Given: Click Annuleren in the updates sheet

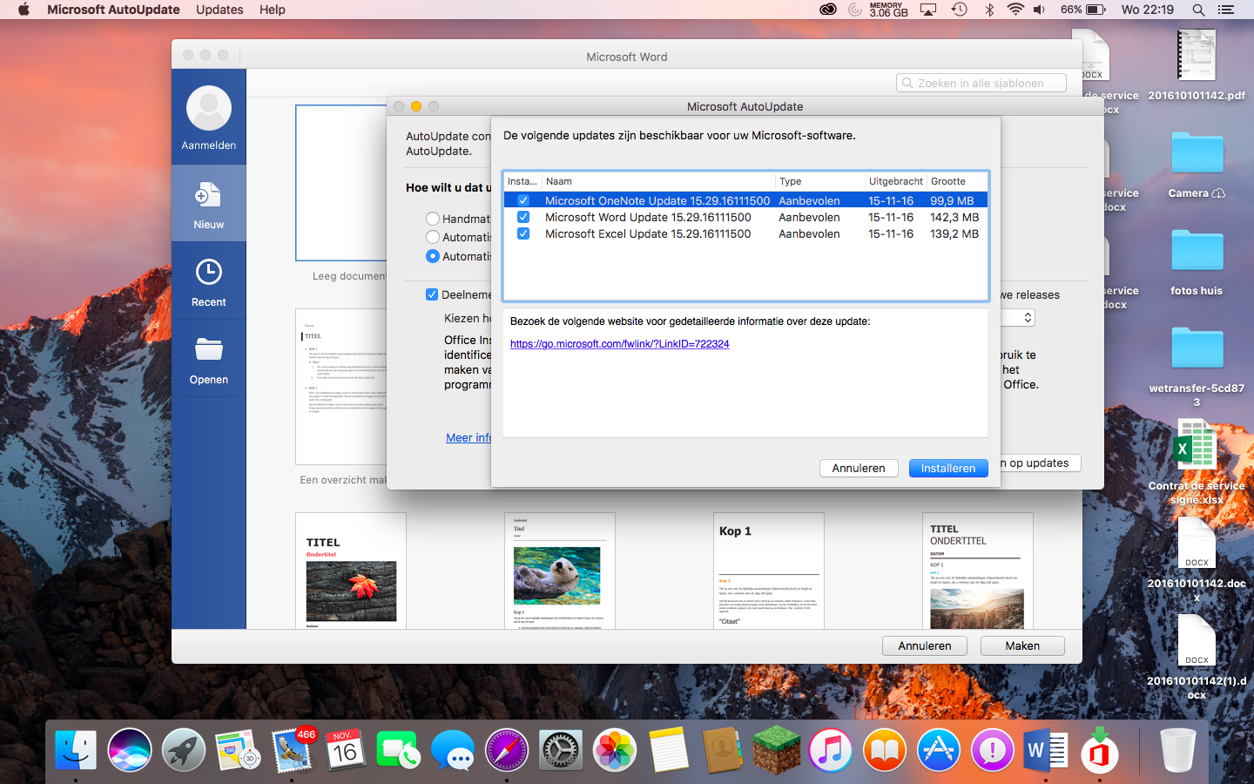Looking at the screenshot, I should 859,468.
